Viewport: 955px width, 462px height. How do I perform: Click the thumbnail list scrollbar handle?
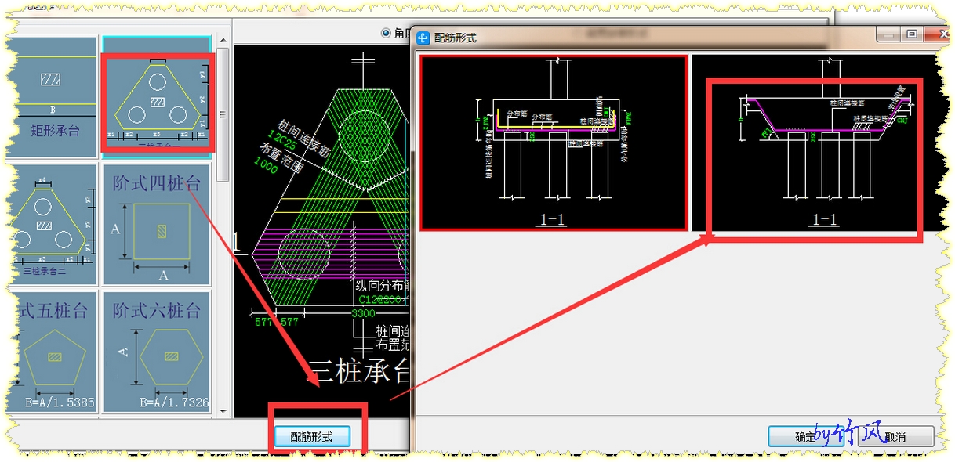coord(223,114)
